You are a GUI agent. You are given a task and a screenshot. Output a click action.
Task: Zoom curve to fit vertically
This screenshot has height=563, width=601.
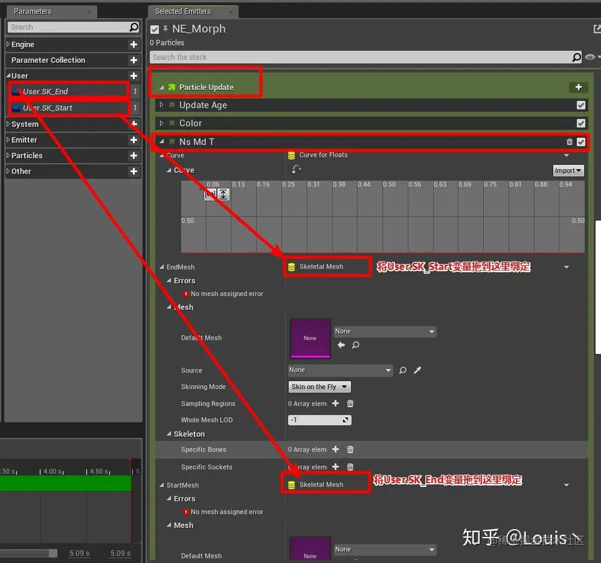tap(223, 195)
